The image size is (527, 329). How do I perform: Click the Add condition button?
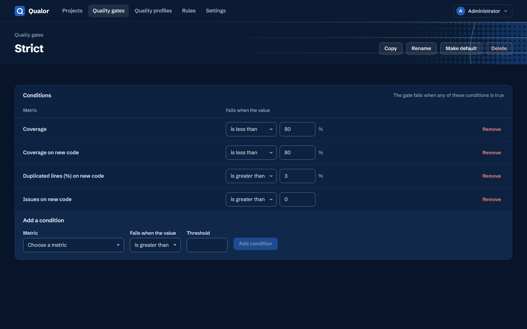coord(255,244)
